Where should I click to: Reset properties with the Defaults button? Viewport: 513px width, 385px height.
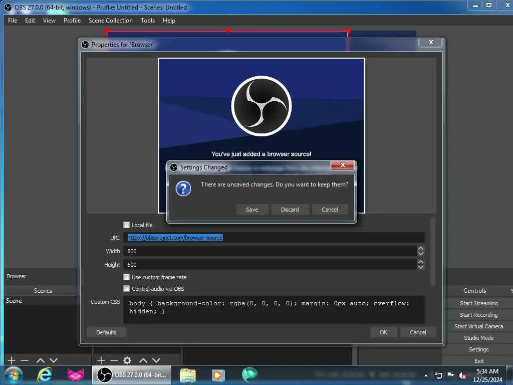106,332
